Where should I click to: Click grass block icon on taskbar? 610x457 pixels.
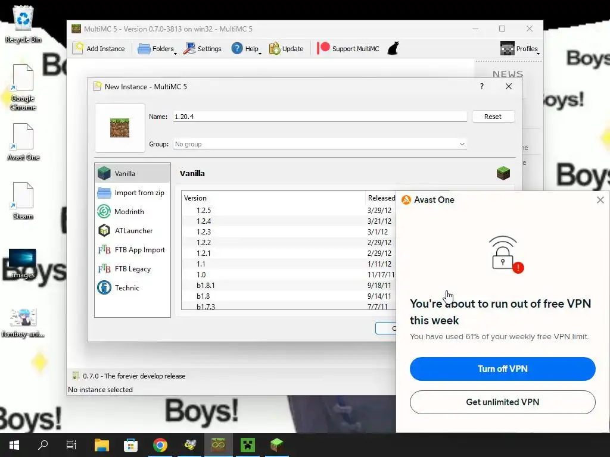click(x=276, y=445)
